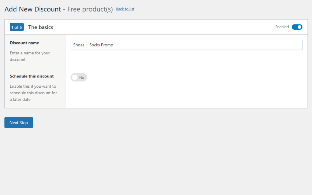Click the Schedule this discount label
312x195 pixels.
(32, 76)
